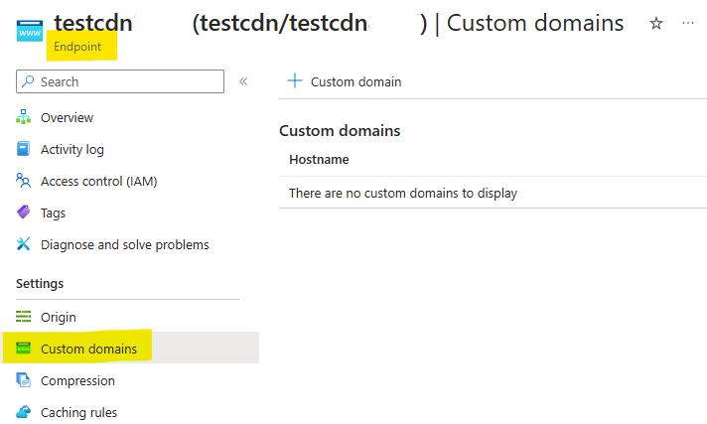Click the Activity log icon
Image resolution: width=707 pixels, height=424 pixels.
point(24,149)
